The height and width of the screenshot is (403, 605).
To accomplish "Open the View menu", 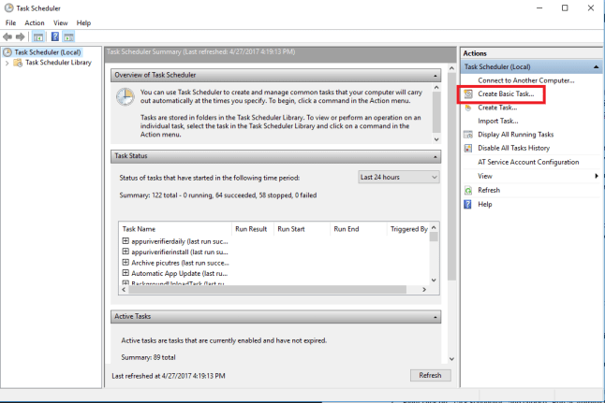I will tap(60, 23).
